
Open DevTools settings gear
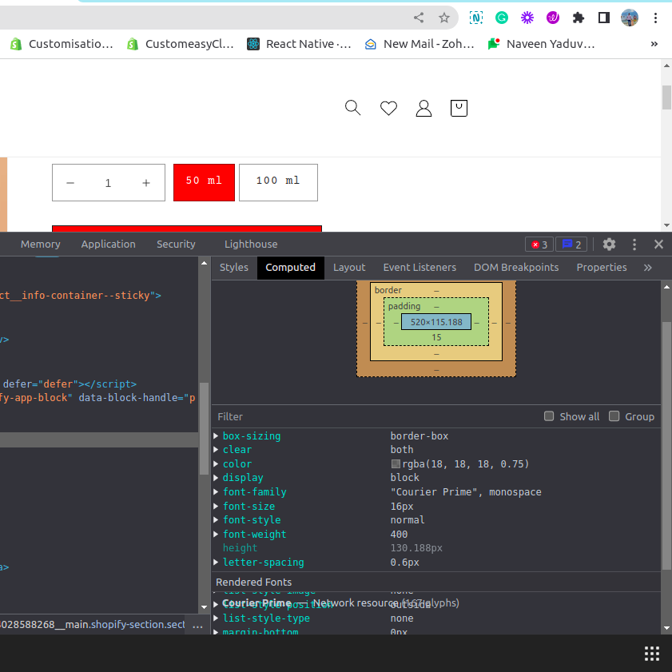(609, 245)
